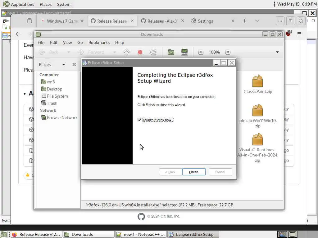318x238 pixels.
Task: Click the Back arrow in file manager toolbar
Action: [x=42, y=52]
